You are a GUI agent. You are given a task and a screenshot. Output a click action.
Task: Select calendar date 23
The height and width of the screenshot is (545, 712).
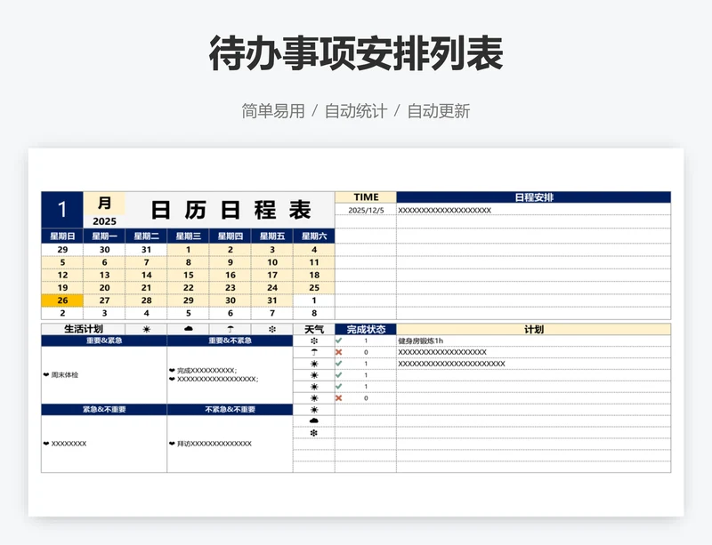click(231, 288)
